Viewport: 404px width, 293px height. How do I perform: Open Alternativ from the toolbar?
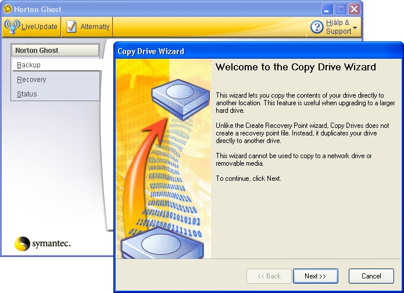(x=87, y=27)
